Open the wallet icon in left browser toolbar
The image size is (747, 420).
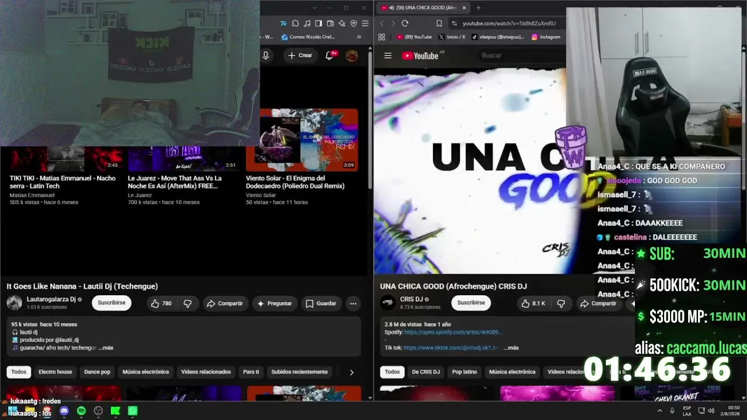[330, 23]
